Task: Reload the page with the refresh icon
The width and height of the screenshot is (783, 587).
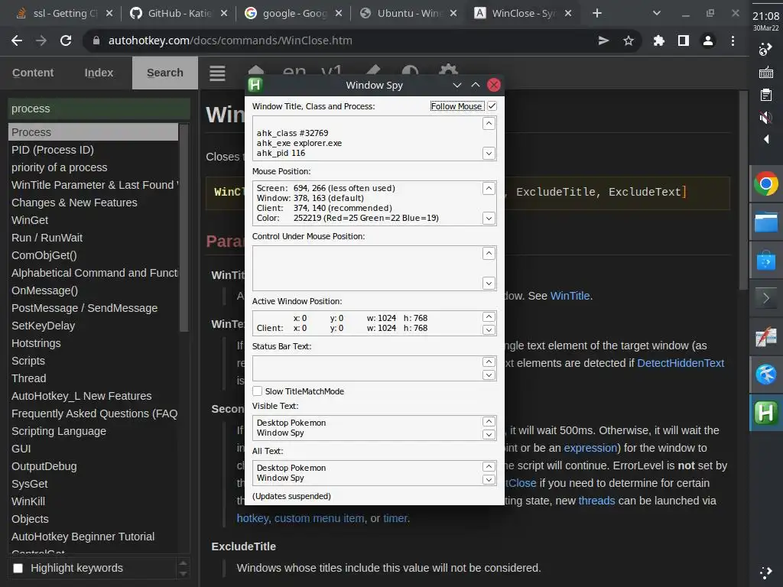Action: click(66, 41)
